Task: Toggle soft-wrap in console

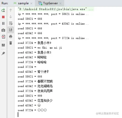Action: [11, 23]
